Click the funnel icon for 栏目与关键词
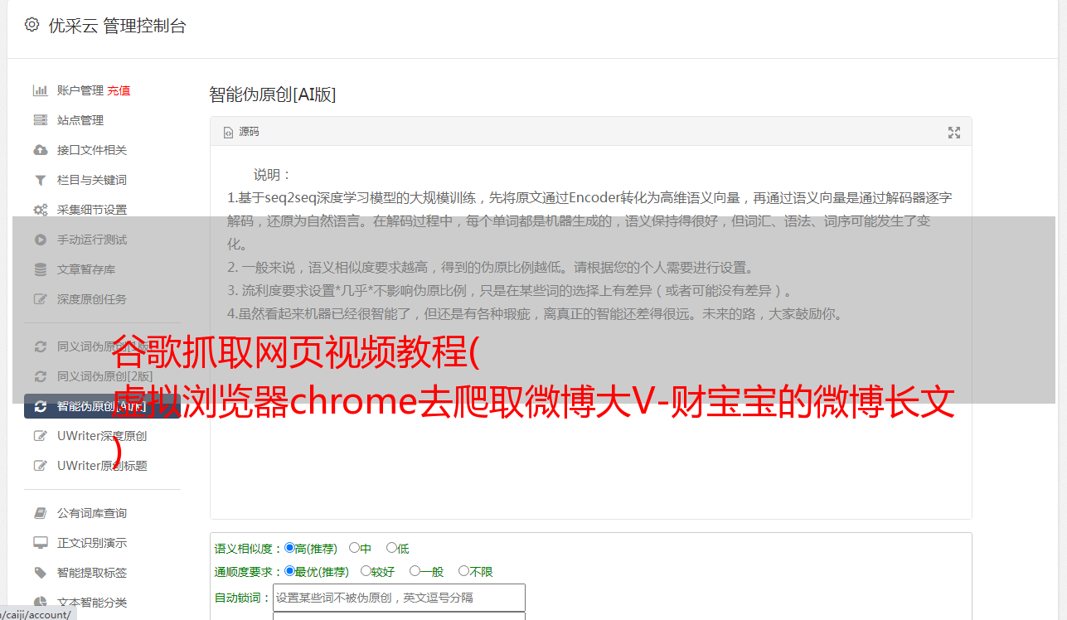Viewport: 1067px width, 620px height. point(40,180)
